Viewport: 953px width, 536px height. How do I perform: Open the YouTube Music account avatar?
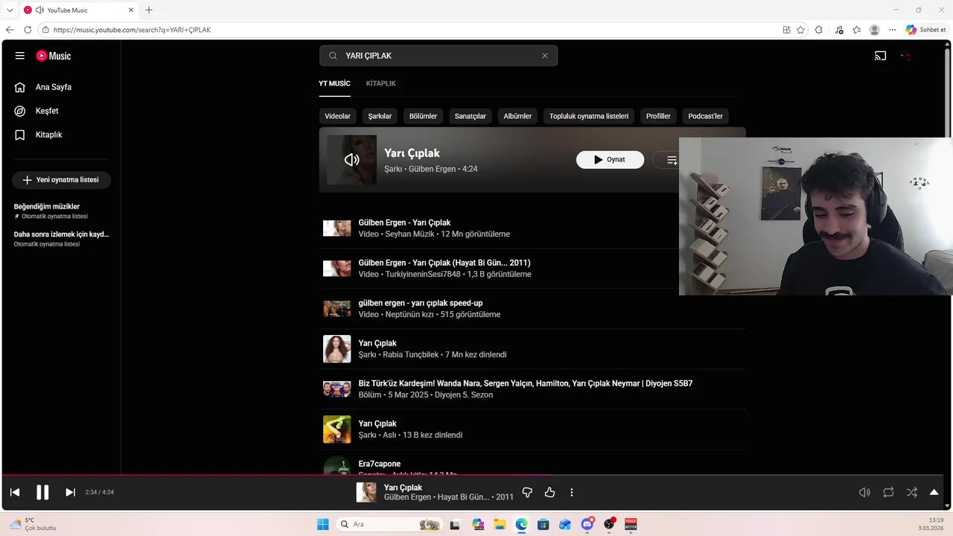[x=906, y=56]
